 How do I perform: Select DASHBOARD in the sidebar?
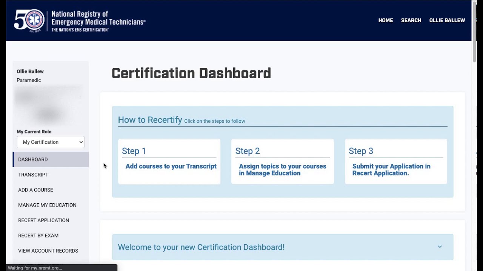[51, 159]
